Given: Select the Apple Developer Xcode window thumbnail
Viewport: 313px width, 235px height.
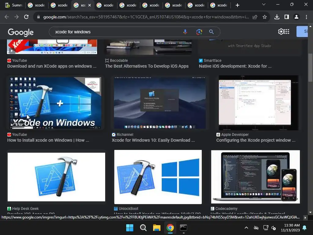Looking at the screenshot, I should click(x=259, y=103).
